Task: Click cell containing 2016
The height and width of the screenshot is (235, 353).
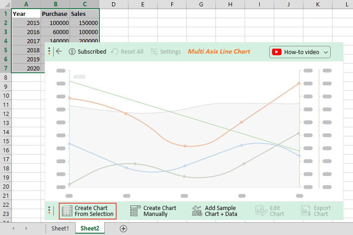Action: click(x=26, y=32)
